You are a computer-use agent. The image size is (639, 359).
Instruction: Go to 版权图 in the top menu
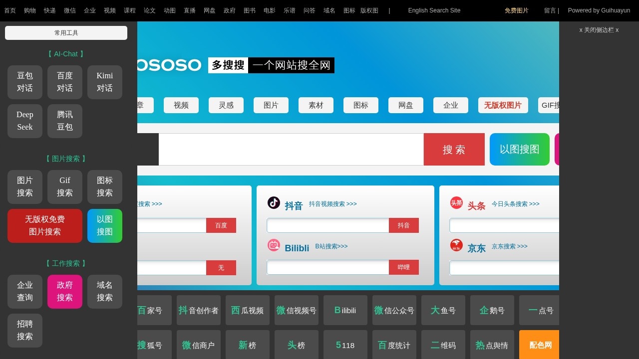[x=369, y=10]
